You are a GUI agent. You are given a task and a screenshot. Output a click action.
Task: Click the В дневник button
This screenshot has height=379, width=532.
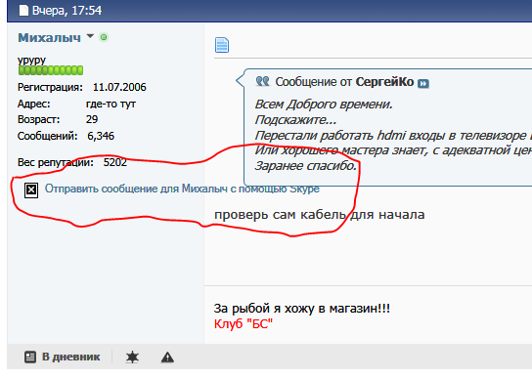62,357
